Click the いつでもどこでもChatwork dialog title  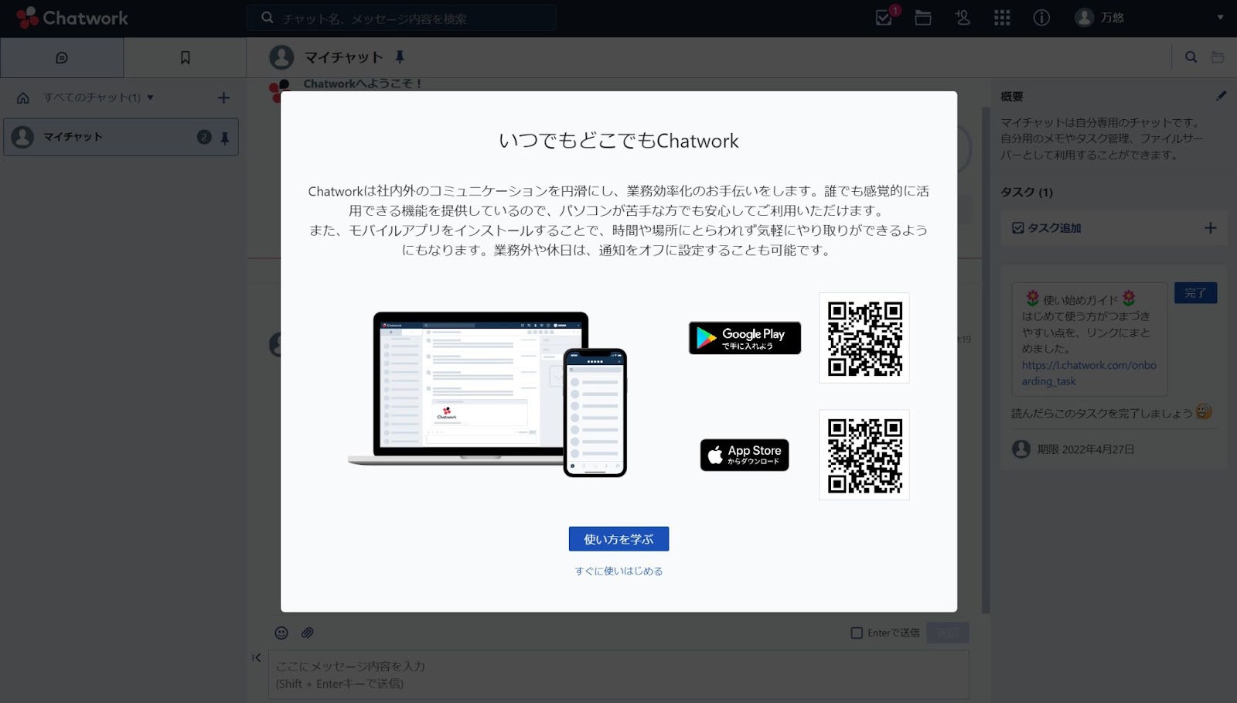coord(618,141)
